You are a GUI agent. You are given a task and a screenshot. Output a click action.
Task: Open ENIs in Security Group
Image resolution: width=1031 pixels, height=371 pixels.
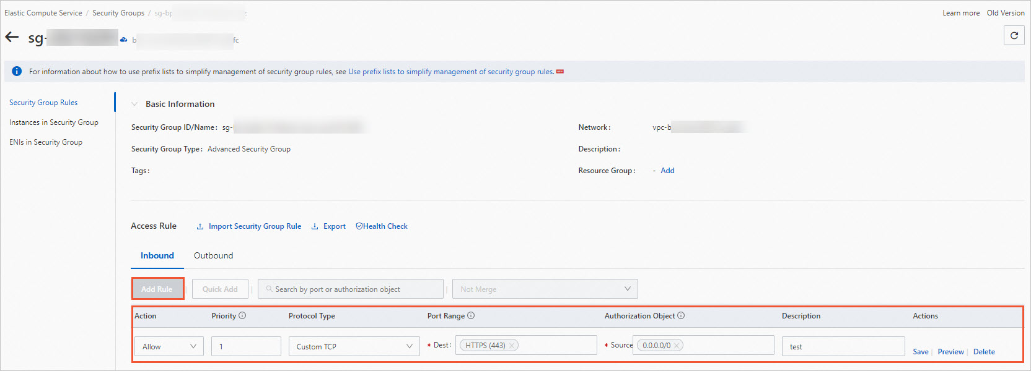click(46, 142)
